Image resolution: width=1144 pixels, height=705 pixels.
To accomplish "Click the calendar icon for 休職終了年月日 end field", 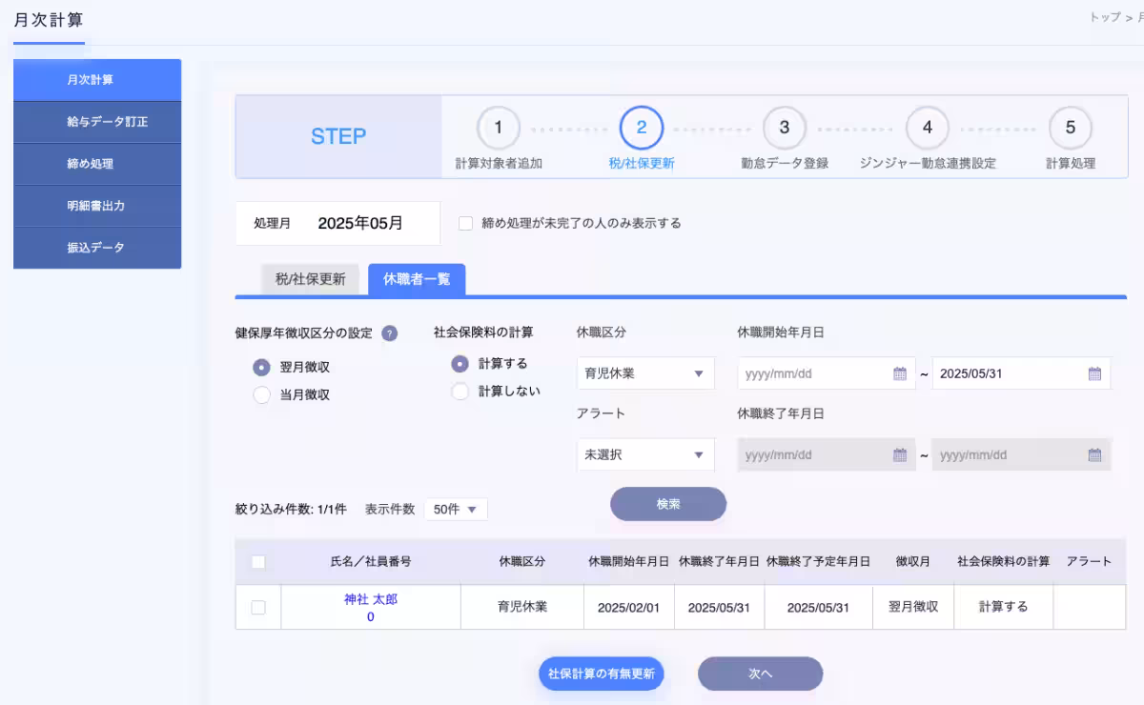I will click(1093, 454).
